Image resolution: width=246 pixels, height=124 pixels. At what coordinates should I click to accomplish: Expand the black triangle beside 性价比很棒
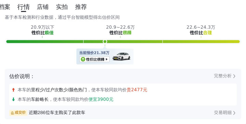tap(107, 59)
